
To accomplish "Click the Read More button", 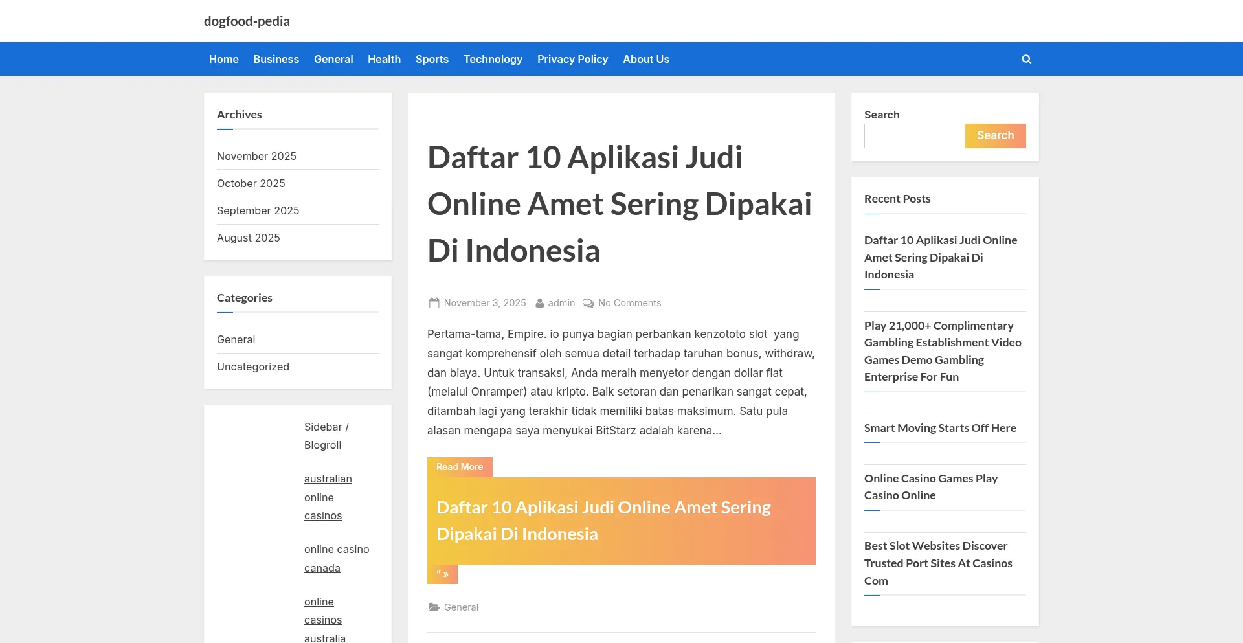I will 460,467.
